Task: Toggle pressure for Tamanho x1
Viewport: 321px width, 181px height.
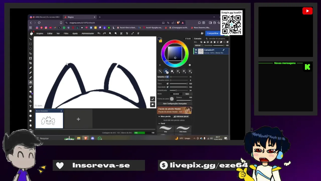Action: click(168, 77)
